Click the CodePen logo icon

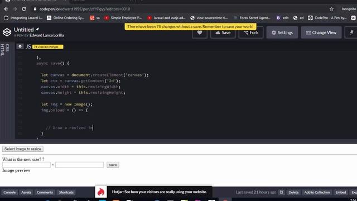[7, 32]
